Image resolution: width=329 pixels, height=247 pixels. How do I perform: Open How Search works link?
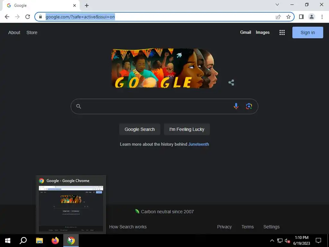[x=128, y=227]
